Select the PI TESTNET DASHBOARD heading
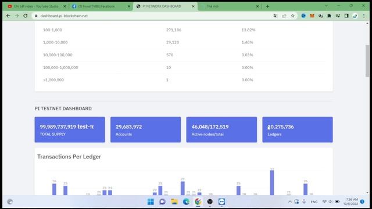 [63, 109]
